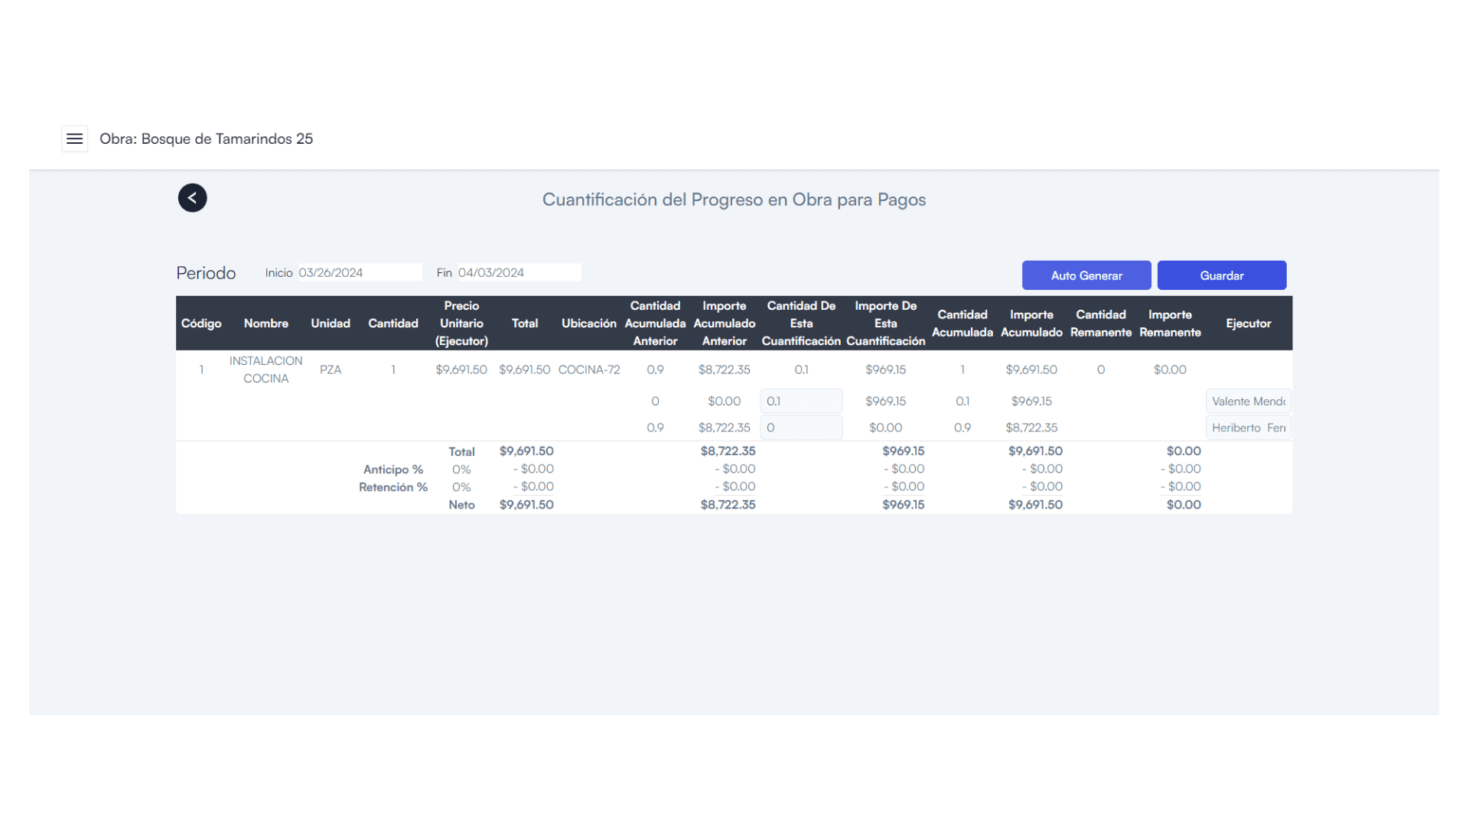Click the Ubicación column header
Screen dimensions: 1469x826
coord(588,324)
